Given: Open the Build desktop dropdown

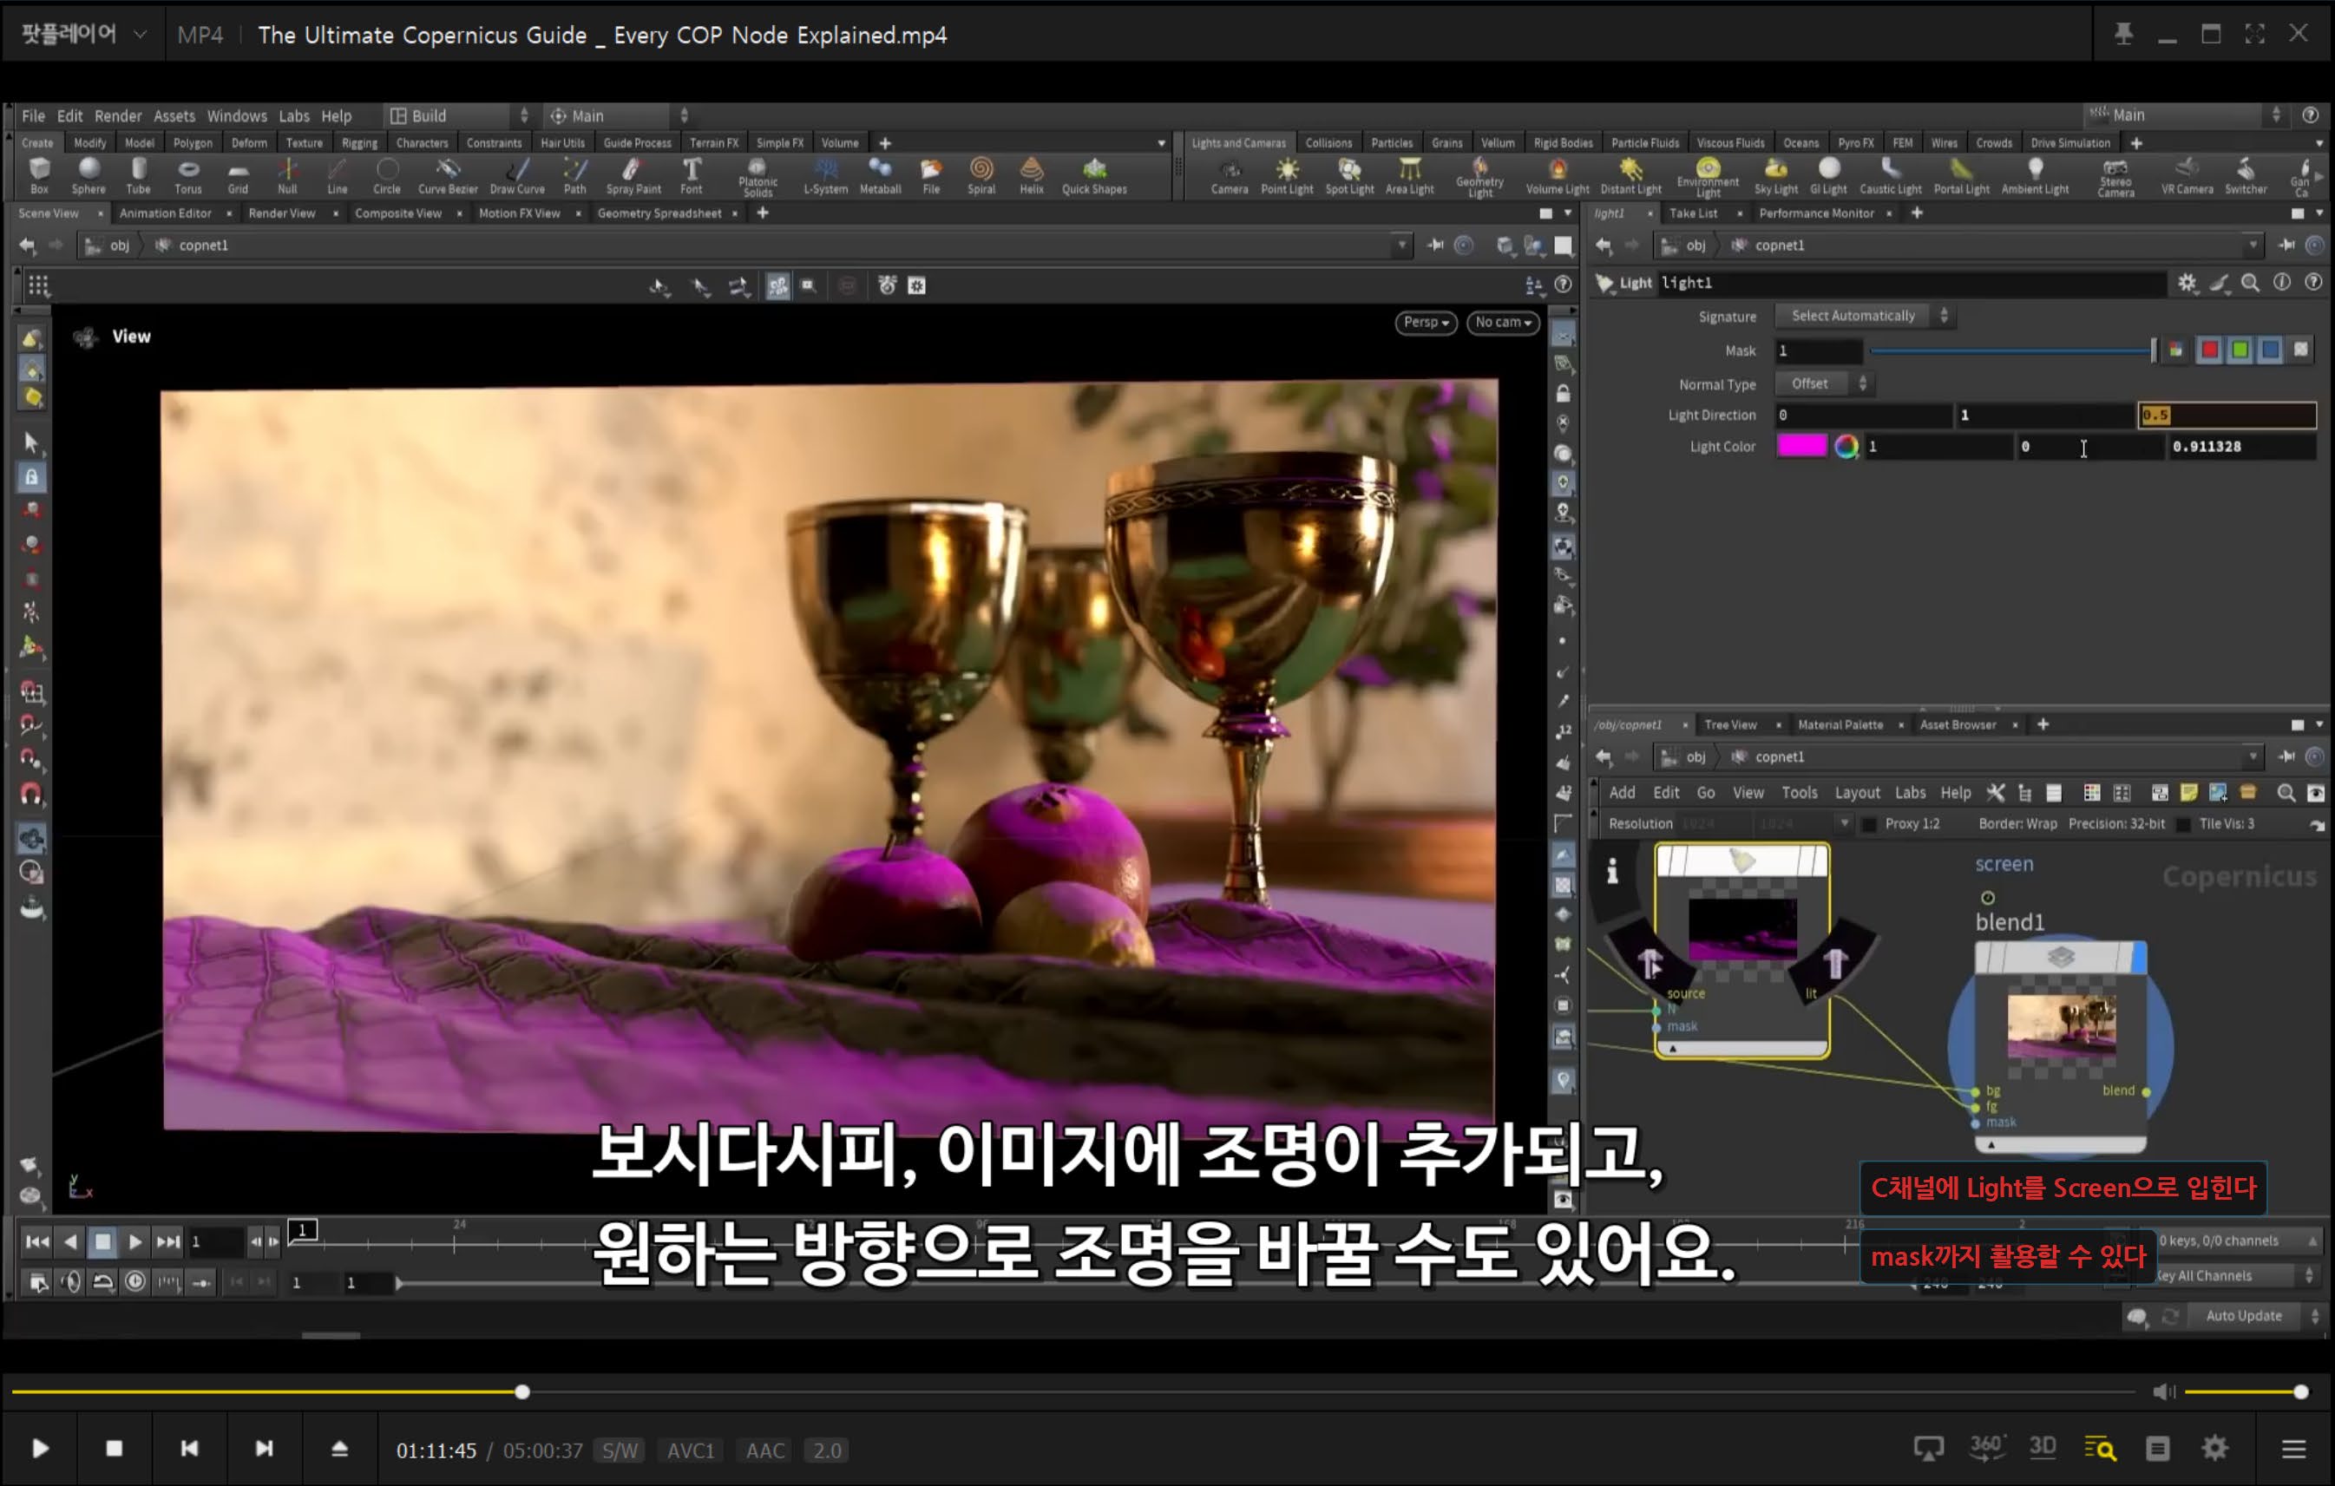Looking at the screenshot, I should pos(459,115).
